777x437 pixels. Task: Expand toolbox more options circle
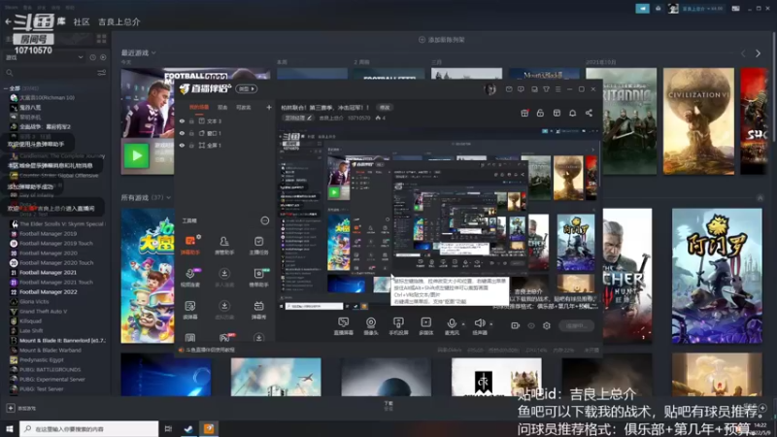coord(264,220)
